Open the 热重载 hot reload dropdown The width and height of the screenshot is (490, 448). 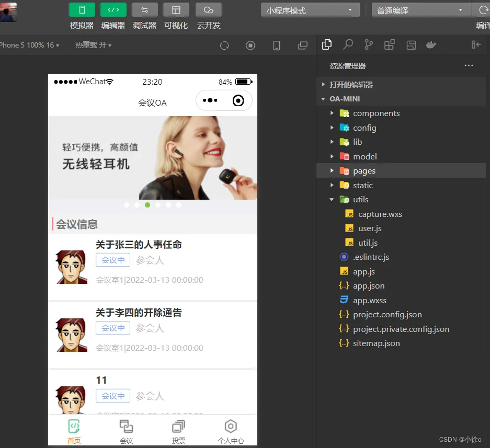(93, 45)
